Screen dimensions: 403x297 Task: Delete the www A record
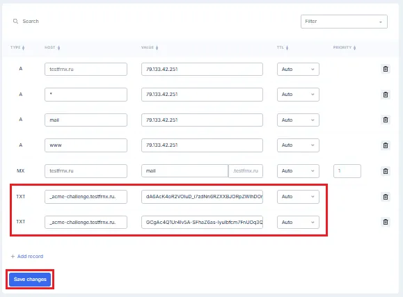coord(386,145)
